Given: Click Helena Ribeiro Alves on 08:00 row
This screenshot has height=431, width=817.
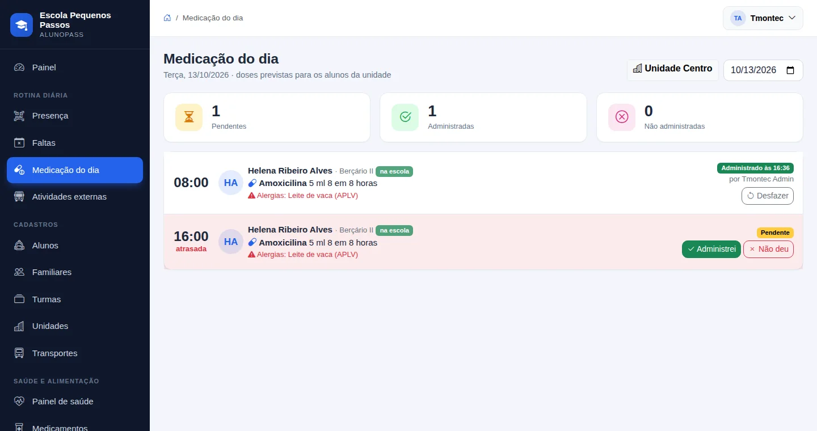Looking at the screenshot, I should click(x=290, y=171).
